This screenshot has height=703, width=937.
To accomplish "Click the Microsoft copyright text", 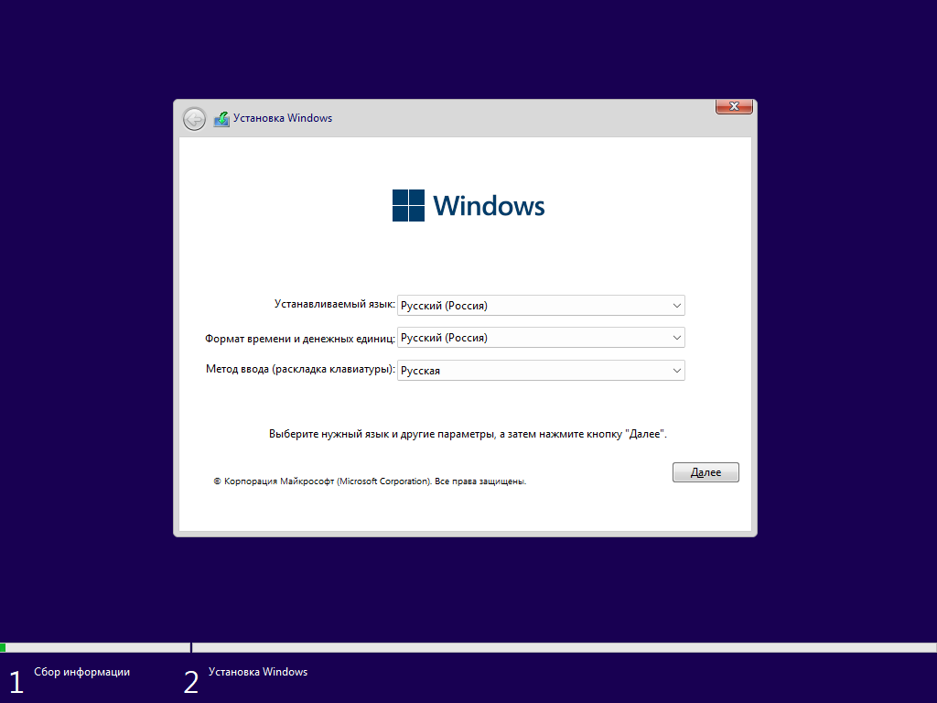I will 370,481.
